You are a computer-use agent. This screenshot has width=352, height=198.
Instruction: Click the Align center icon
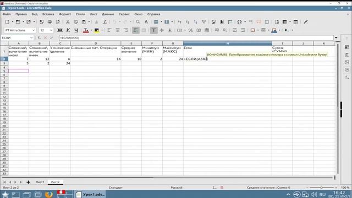(117, 30)
